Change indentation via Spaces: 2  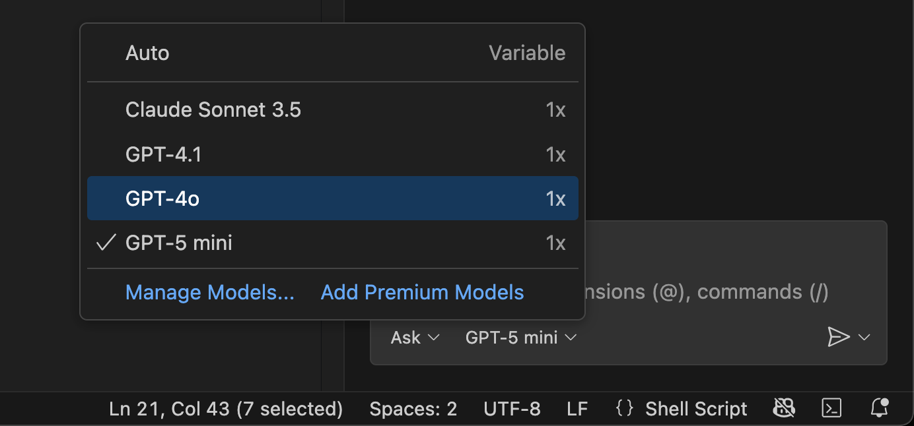click(413, 409)
